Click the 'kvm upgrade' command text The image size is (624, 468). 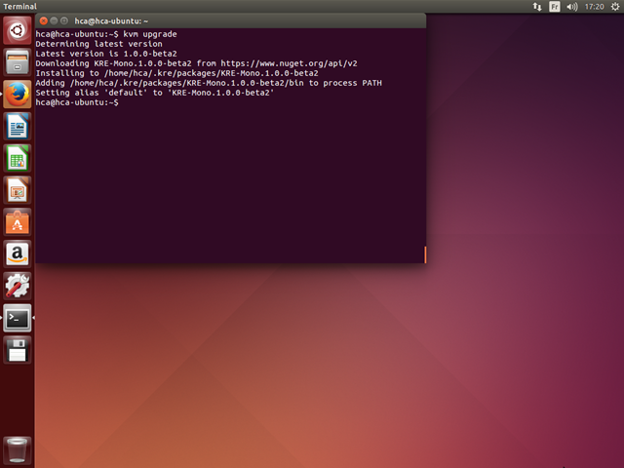pos(150,34)
